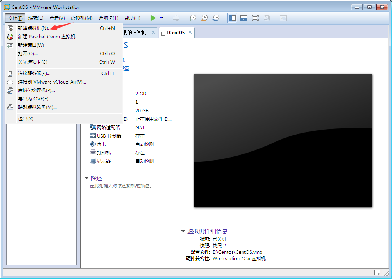Click the new window menu icon
Screen dimensions: 392x279
(10, 45)
